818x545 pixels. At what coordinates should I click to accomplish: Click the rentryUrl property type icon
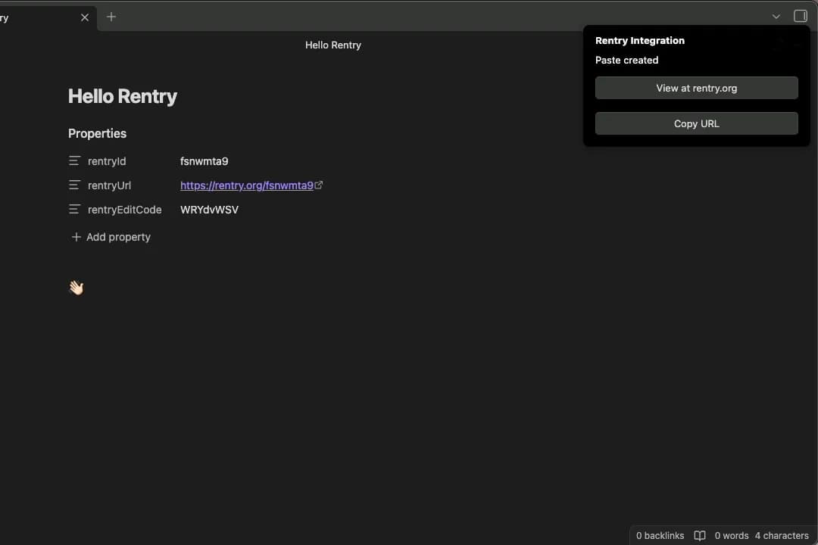click(74, 185)
